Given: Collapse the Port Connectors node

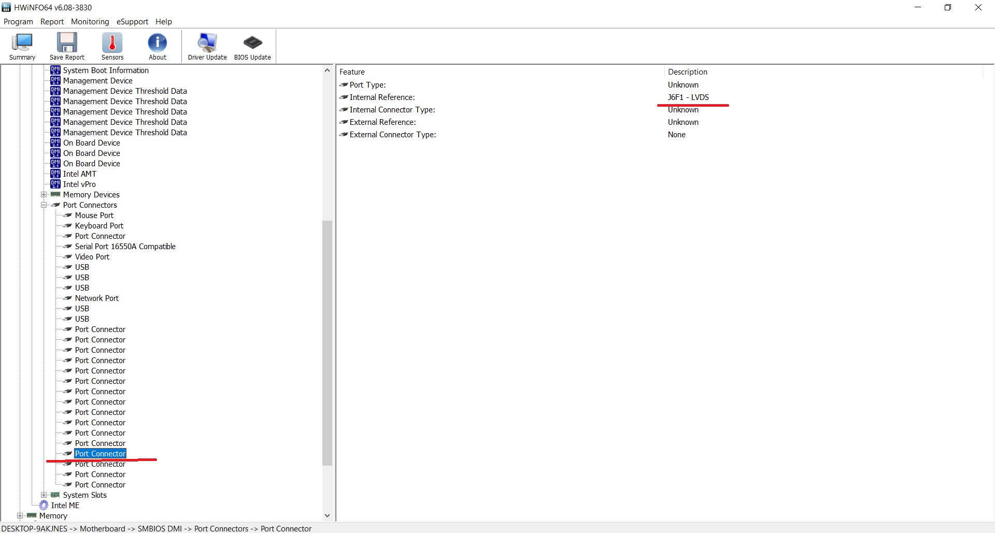Looking at the screenshot, I should tap(44, 205).
